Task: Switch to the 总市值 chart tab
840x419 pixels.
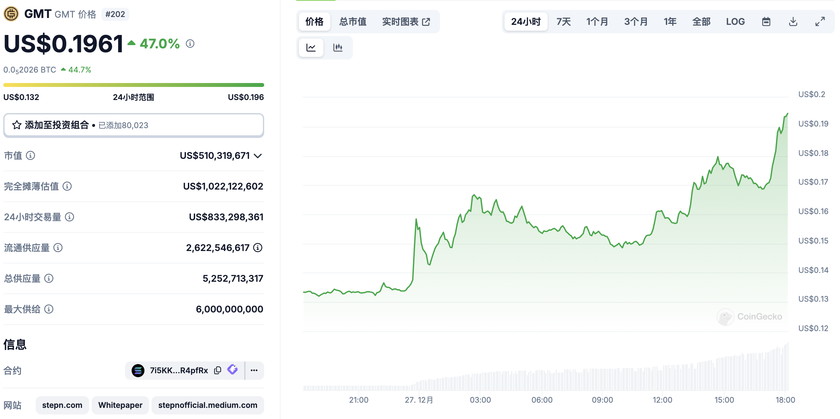Action: [353, 22]
